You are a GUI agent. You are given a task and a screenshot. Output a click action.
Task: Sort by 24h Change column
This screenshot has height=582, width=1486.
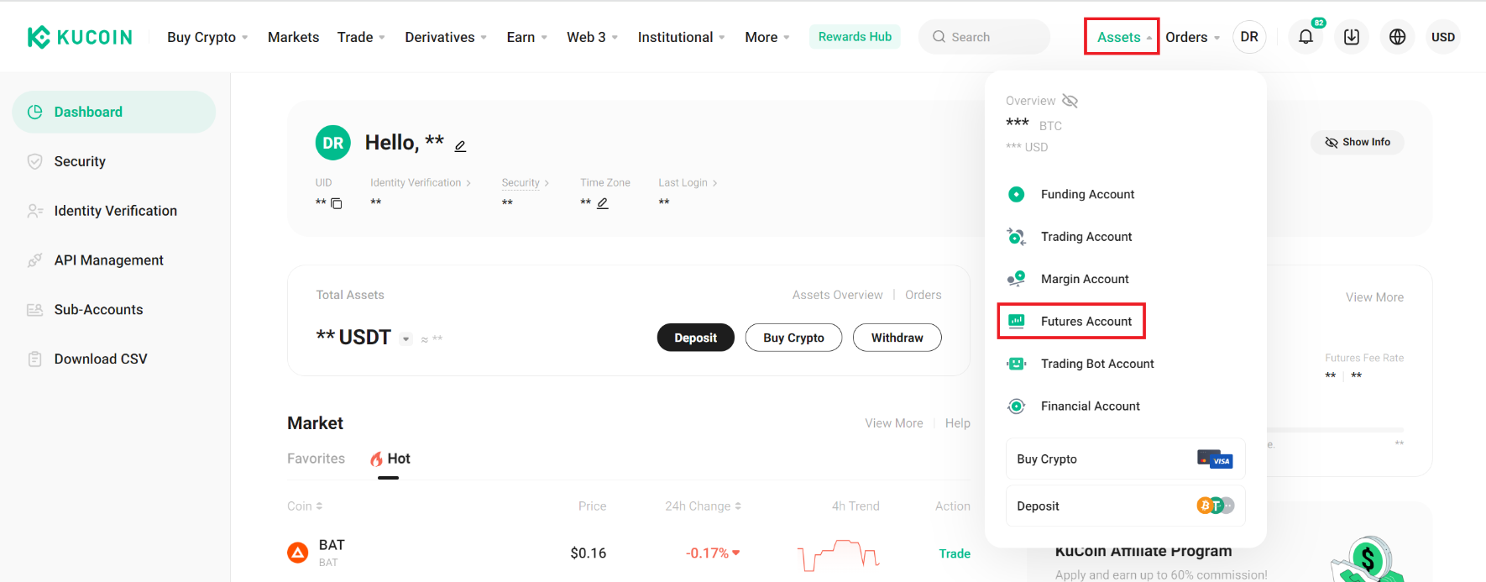pyautogui.click(x=704, y=506)
